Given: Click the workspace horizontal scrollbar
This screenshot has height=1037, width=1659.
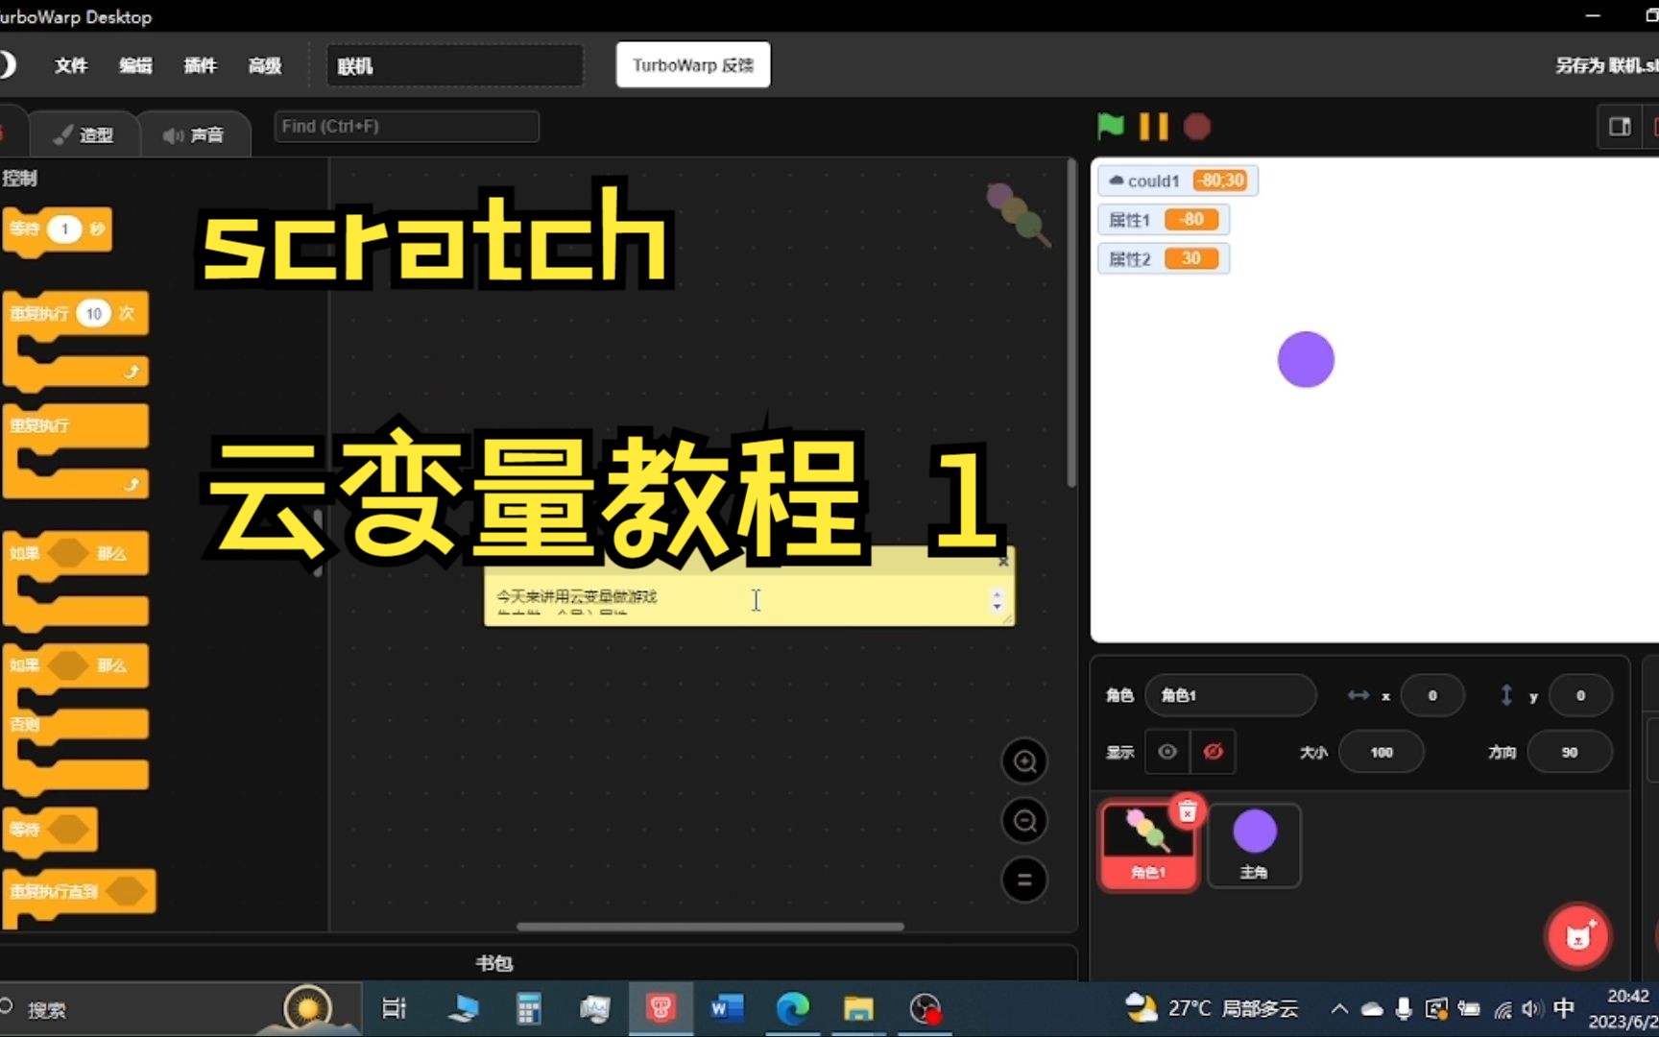Looking at the screenshot, I should click(710, 927).
